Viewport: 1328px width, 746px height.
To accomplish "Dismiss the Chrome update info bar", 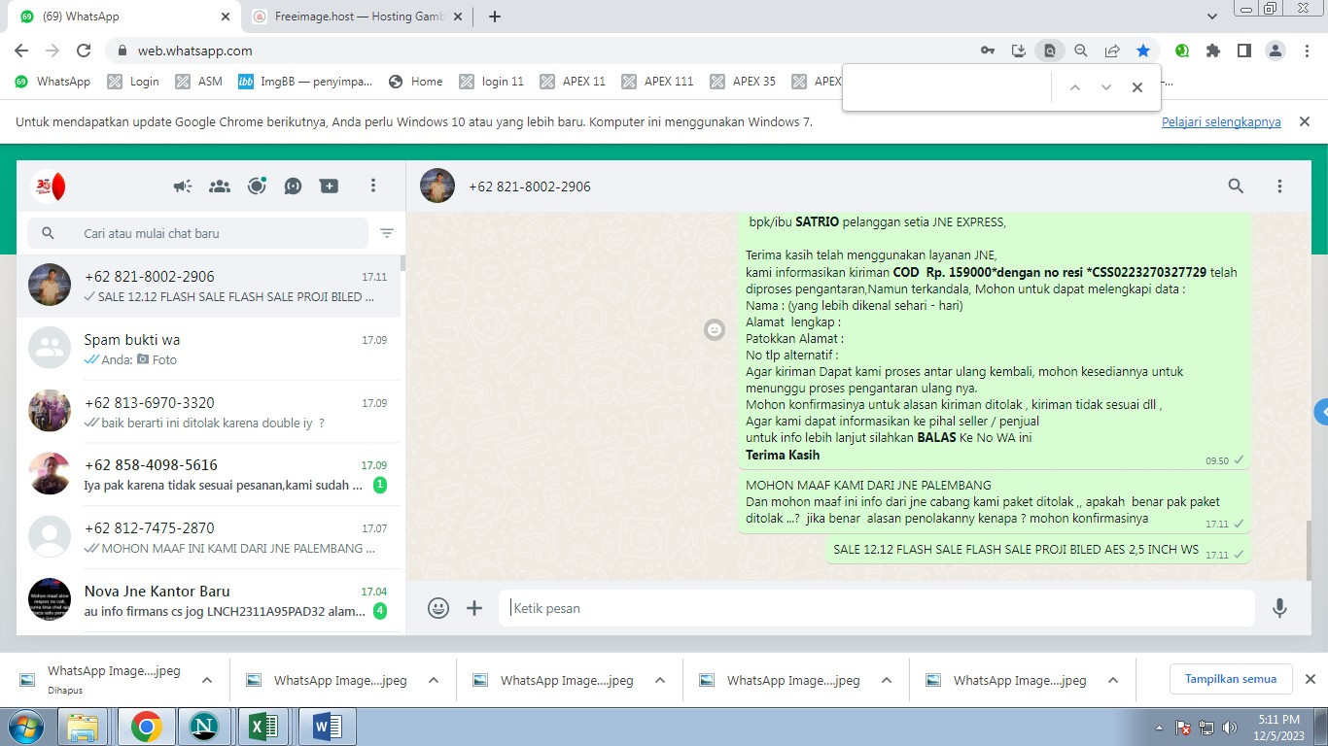I will [x=1305, y=121].
